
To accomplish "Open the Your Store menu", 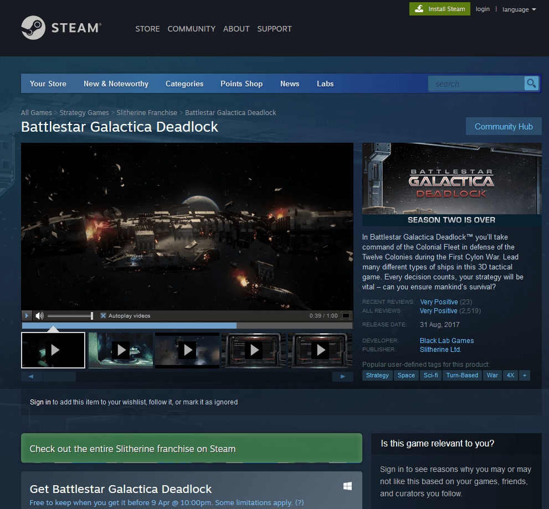I will tap(48, 84).
